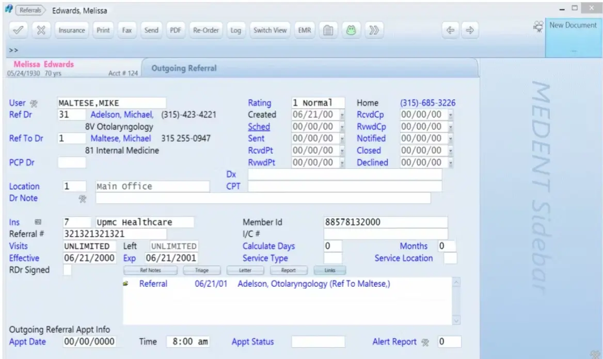Click the green checkmark approve icon
The image size is (603, 359).
coord(19,30)
